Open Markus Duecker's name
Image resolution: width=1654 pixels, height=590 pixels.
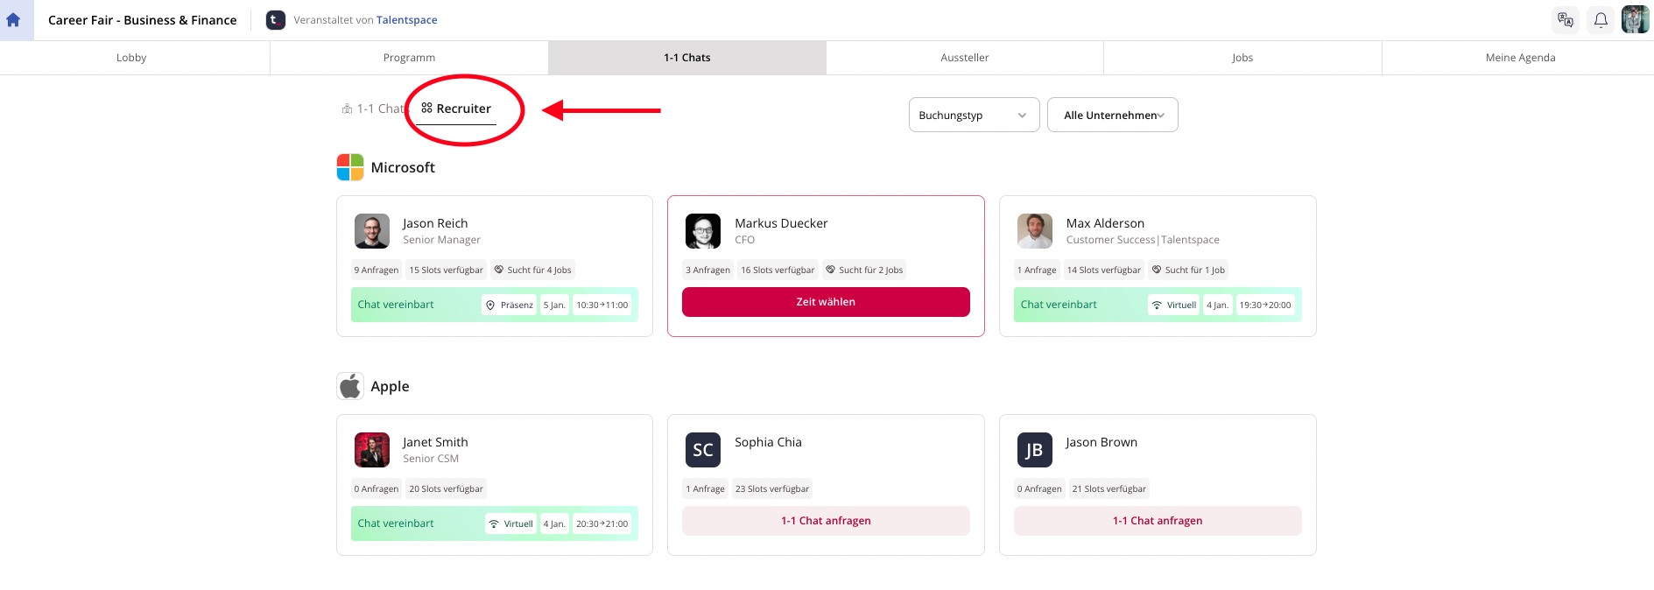[x=781, y=223]
